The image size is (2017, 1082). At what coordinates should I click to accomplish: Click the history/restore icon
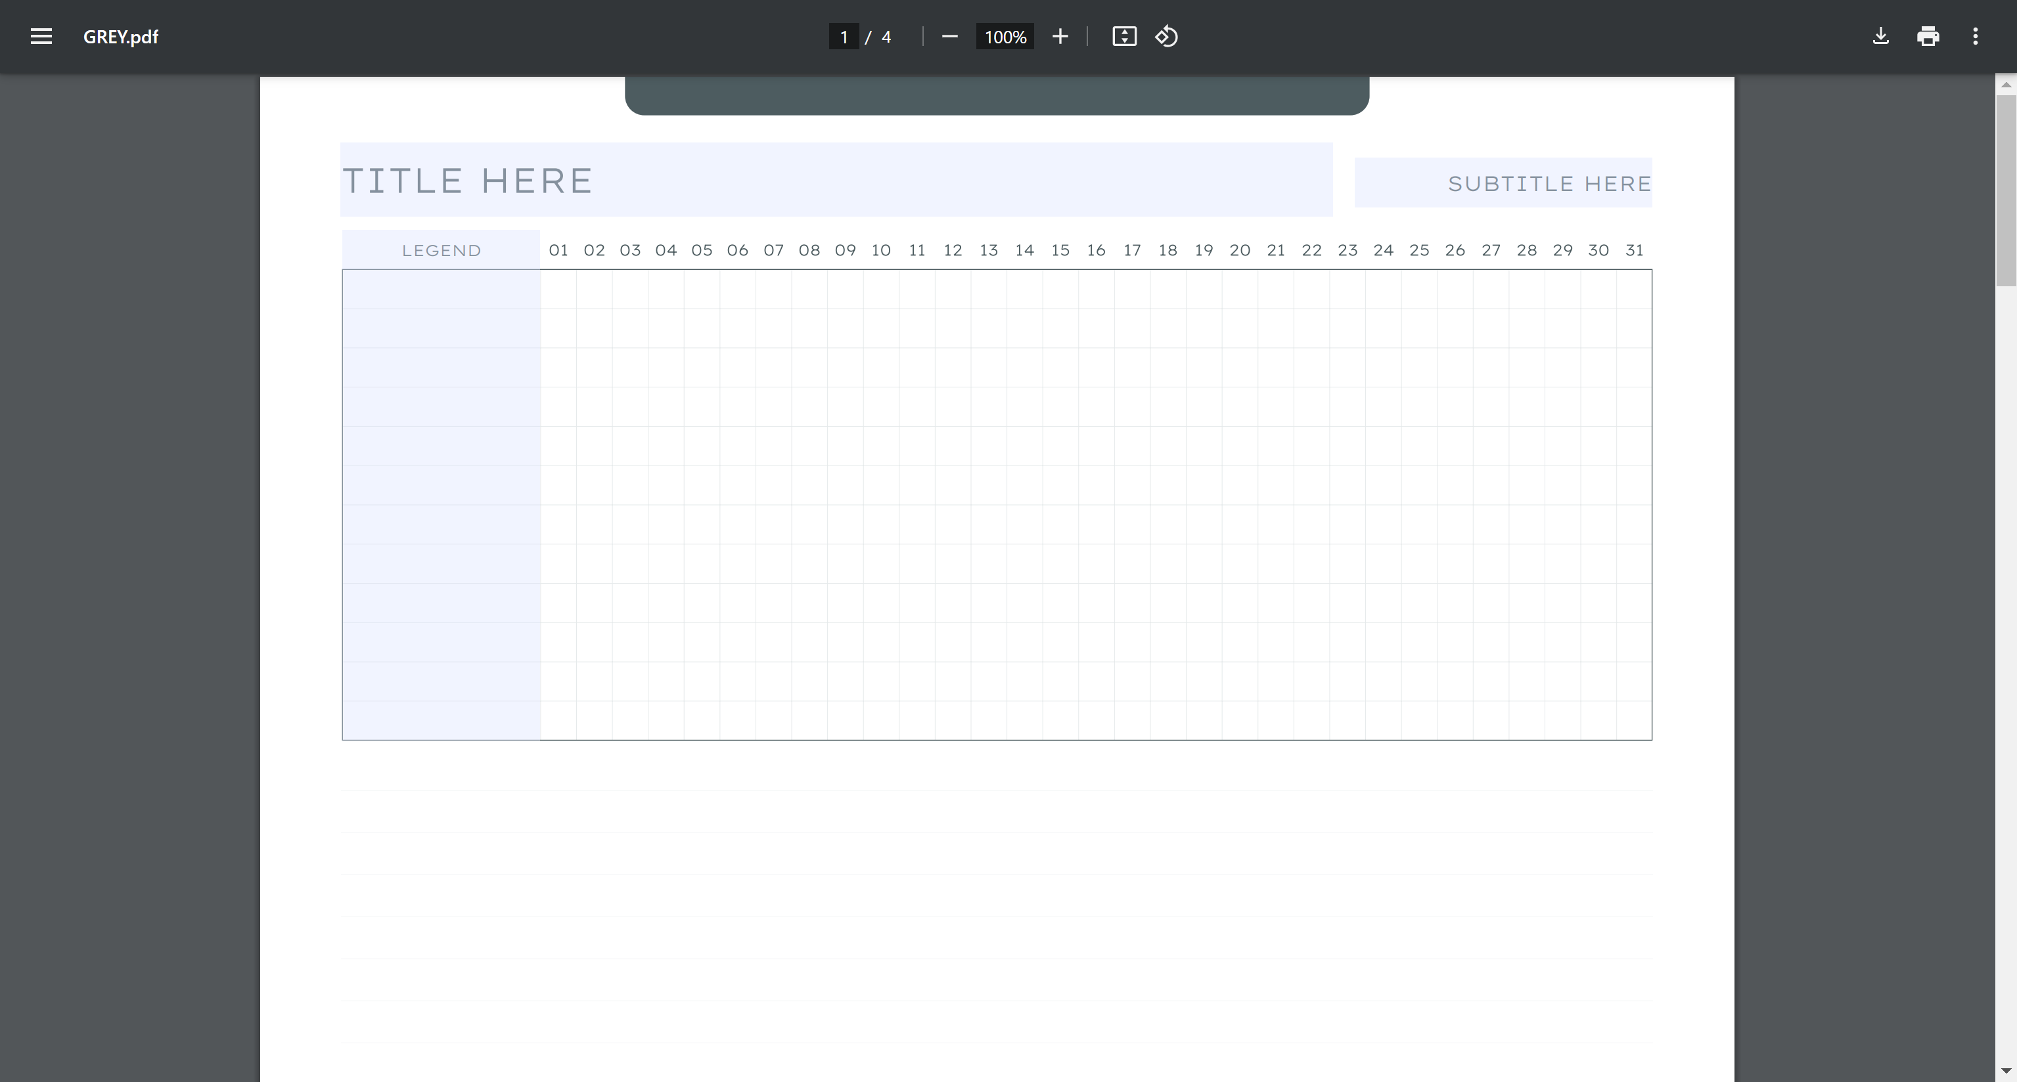pyautogui.click(x=1166, y=36)
